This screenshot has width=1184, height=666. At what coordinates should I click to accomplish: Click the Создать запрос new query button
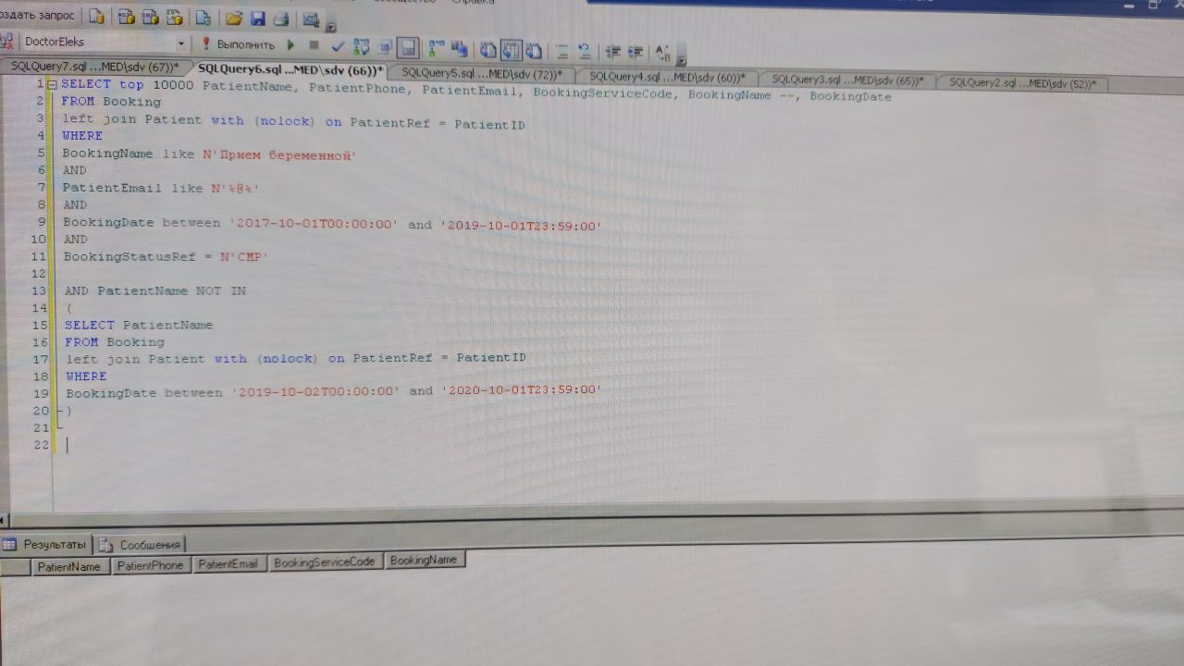(37, 17)
